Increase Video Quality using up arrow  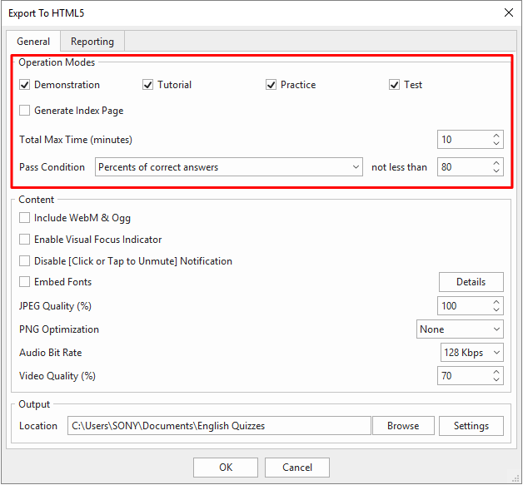tap(496, 372)
